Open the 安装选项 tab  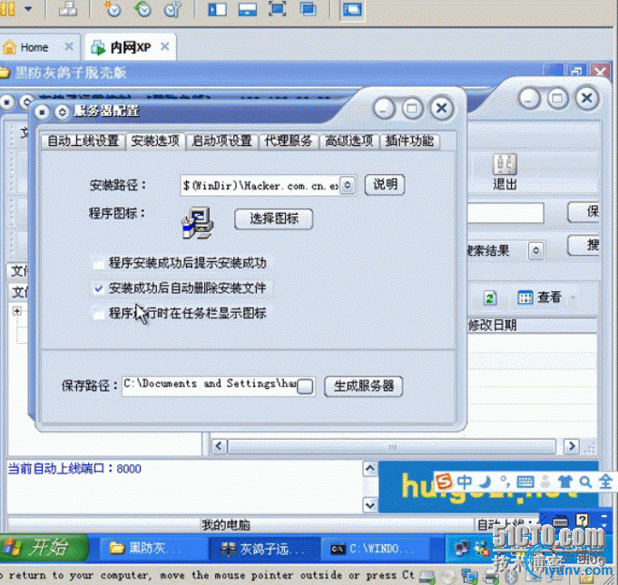tap(155, 141)
